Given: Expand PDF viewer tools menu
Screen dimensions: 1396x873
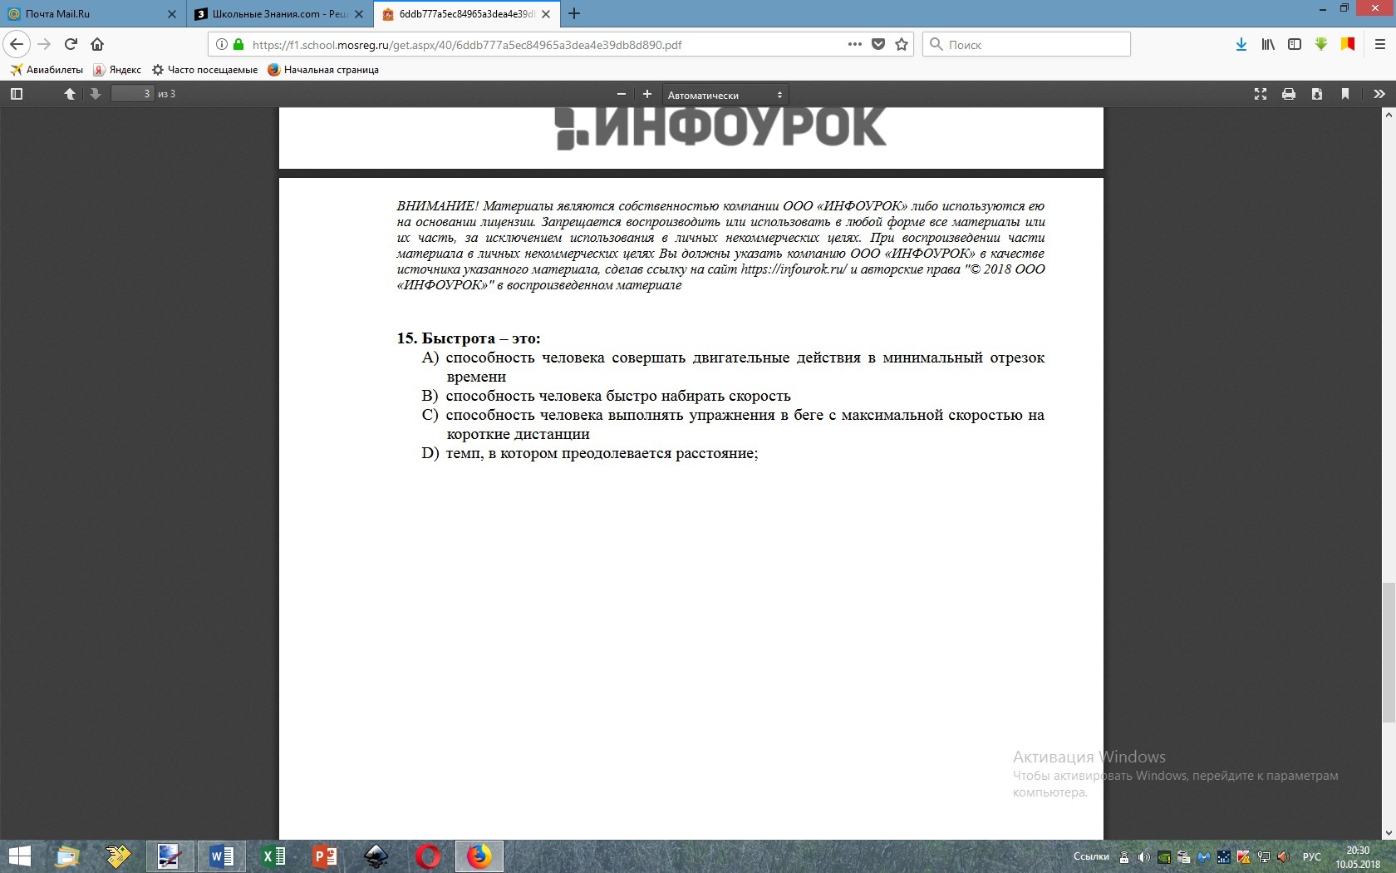Looking at the screenshot, I should pyautogui.click(x=1379, y=94).
